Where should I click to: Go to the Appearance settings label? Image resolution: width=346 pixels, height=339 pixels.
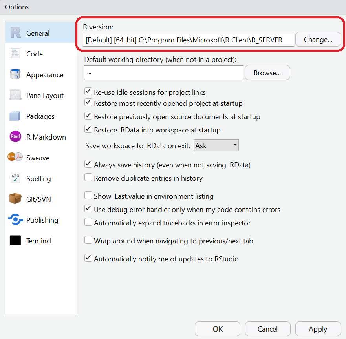(x=44, y=75)
